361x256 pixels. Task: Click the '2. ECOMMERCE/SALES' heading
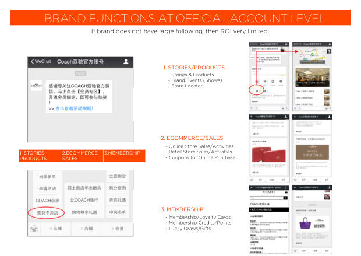click(192, 138)
